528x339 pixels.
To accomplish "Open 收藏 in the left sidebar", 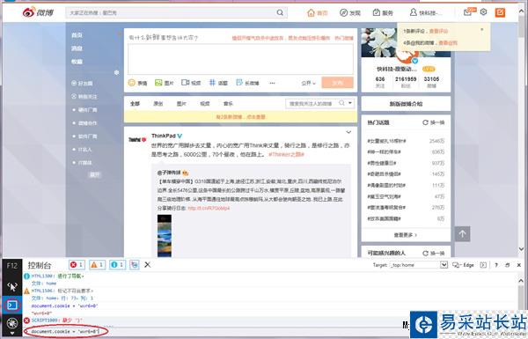I will click(x=77, y=62).
